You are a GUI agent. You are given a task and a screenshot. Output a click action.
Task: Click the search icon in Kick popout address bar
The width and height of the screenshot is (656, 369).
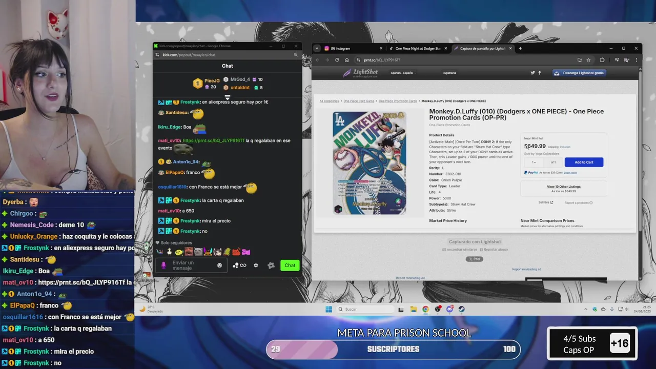(295, 55)
